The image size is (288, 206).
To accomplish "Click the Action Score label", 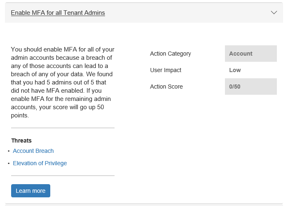I will pos(166,87).
